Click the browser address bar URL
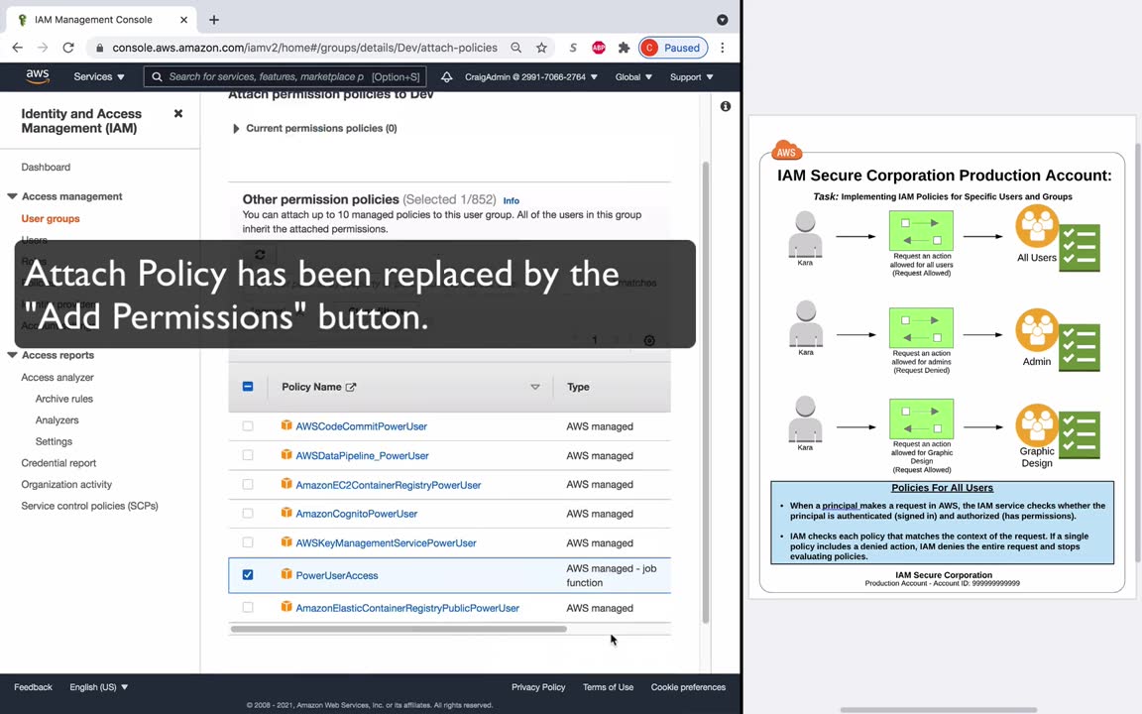 pyautogui.click(x=304, y=48)
